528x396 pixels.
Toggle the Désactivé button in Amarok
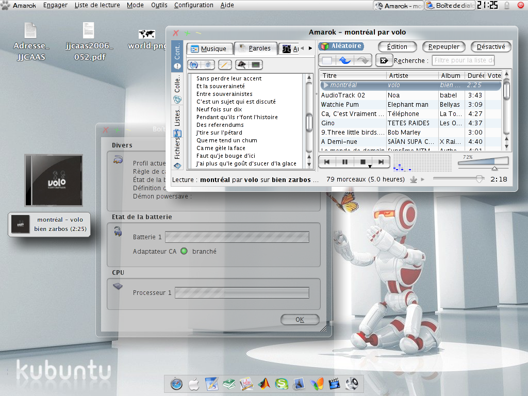pos(491,47)
